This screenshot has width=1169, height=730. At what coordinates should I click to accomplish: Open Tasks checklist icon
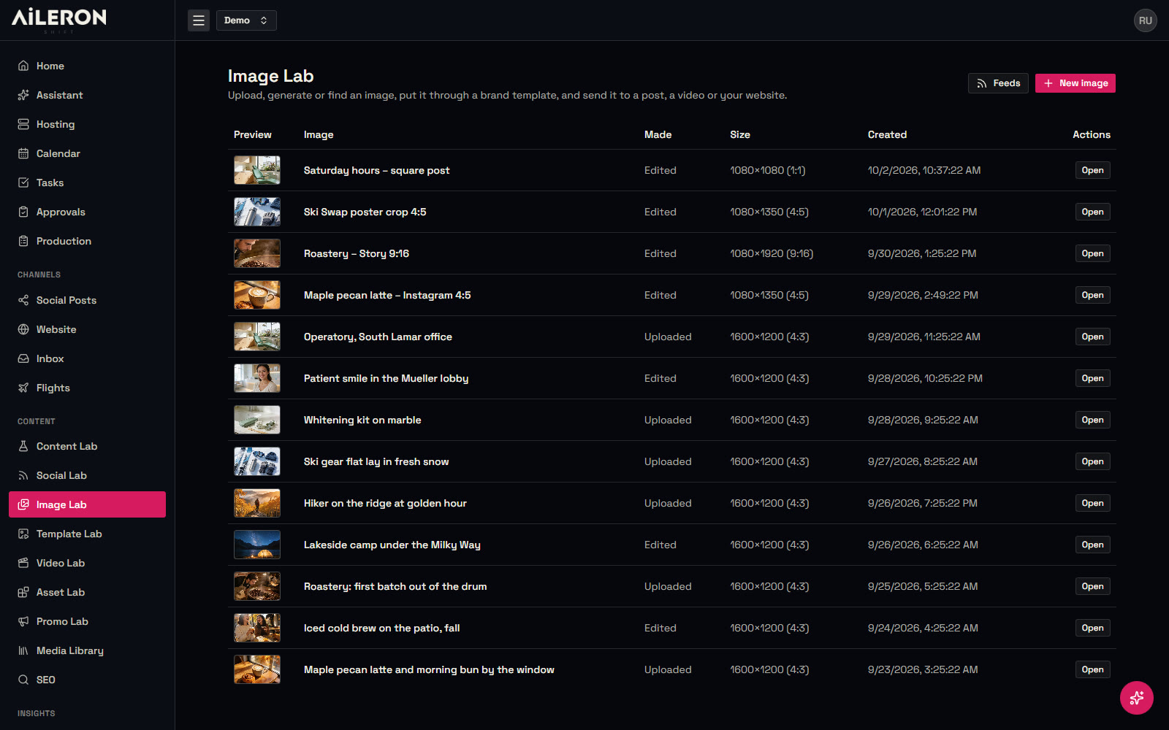(23, 182)
